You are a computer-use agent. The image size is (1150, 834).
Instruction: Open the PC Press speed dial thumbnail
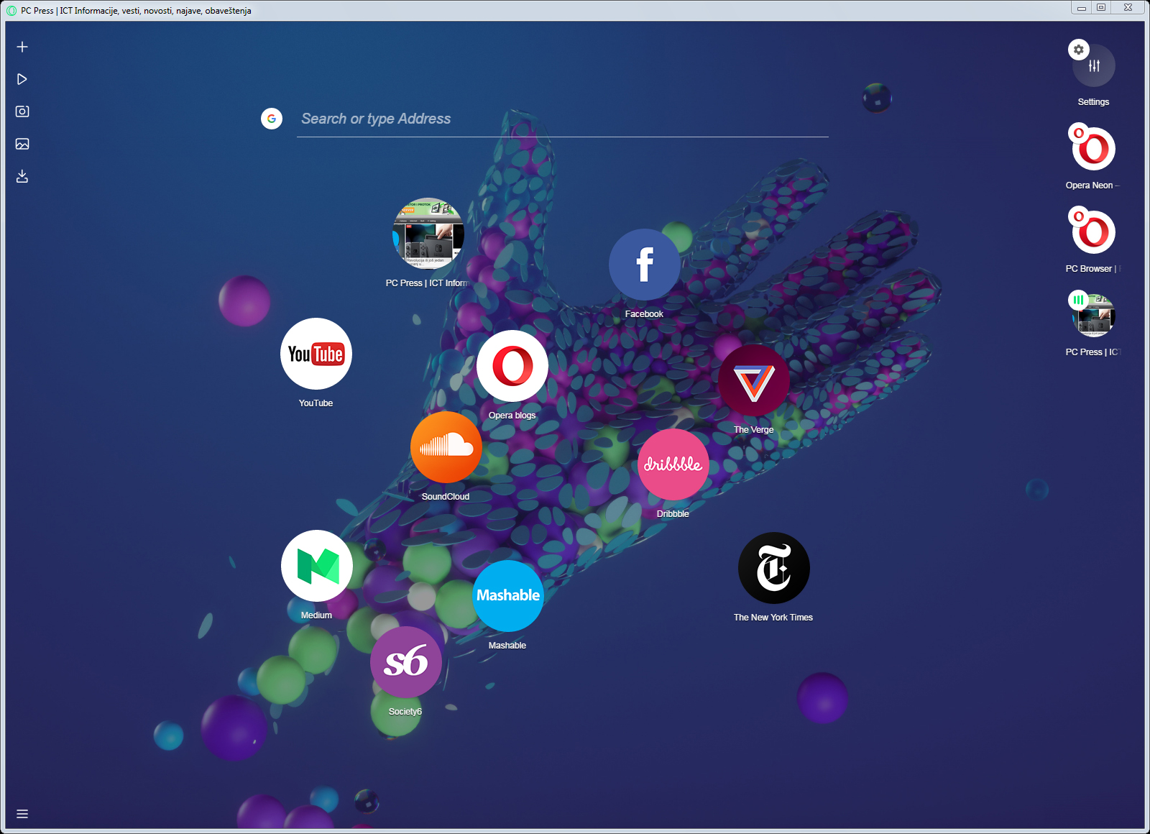(x=428, y=234)
